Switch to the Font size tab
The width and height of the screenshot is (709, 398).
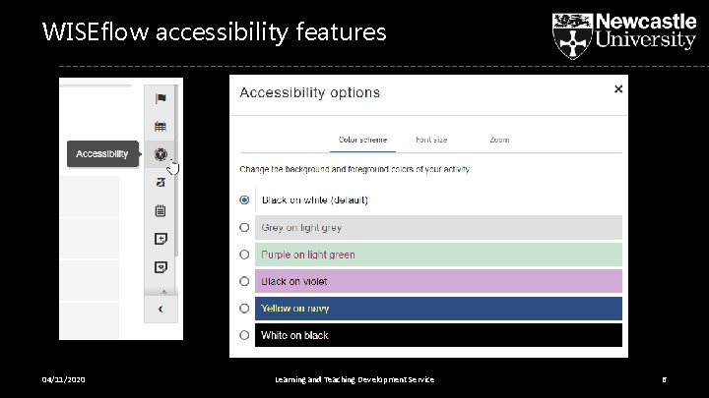(x=431, y=140)
